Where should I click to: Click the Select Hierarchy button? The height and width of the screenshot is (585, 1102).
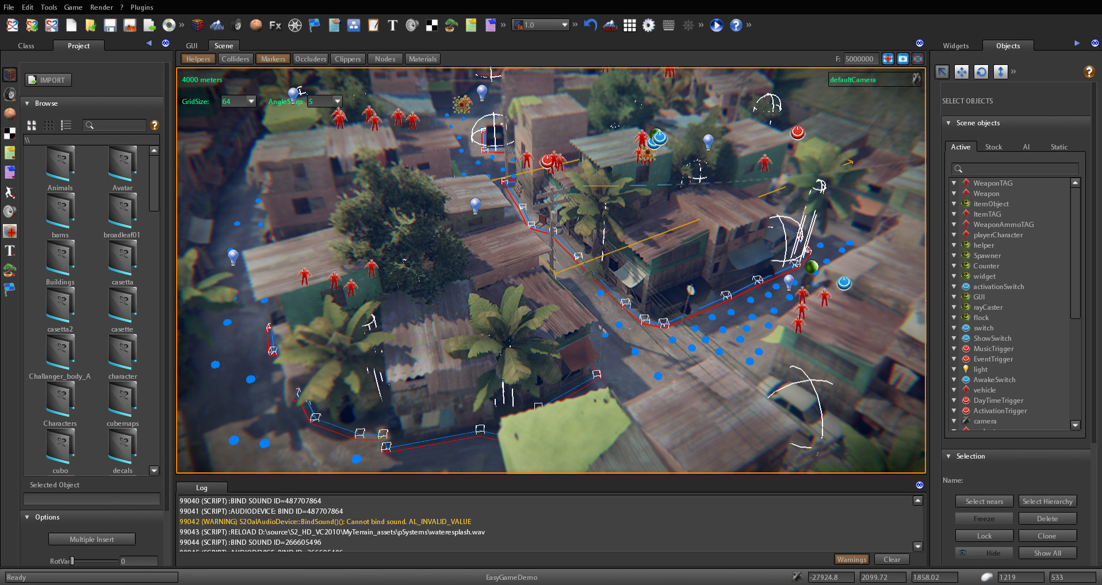1047,501
